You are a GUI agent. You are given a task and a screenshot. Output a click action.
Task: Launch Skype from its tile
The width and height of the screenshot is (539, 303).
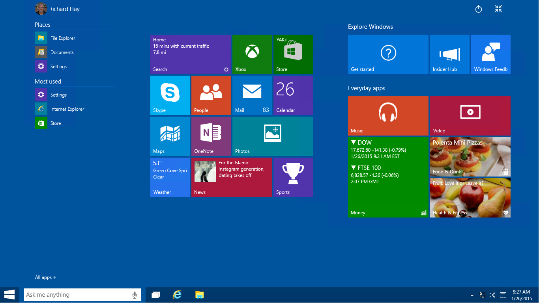click(170, 95)
